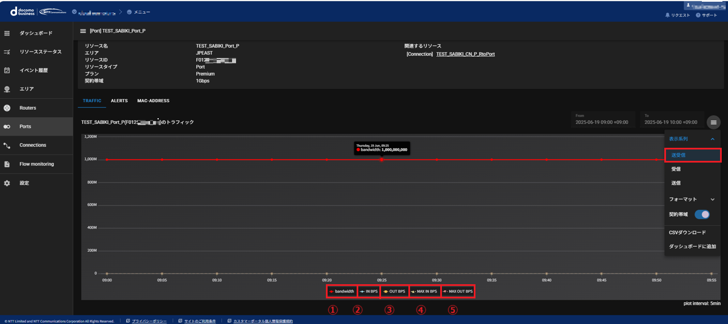Open the chart hamburger menu button

coord(713,122)
